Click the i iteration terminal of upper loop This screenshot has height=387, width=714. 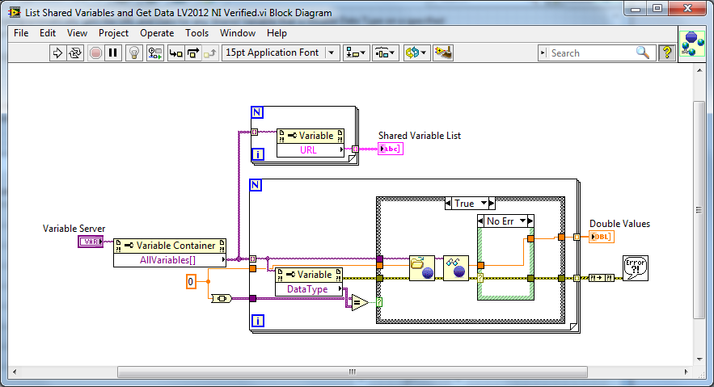(x=257, y=154)
